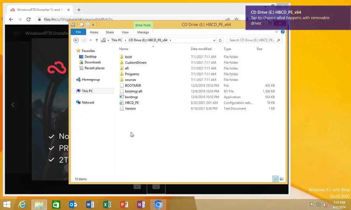Open Desktop in the navigation pane
351x210 pixels.
point(90,57)
